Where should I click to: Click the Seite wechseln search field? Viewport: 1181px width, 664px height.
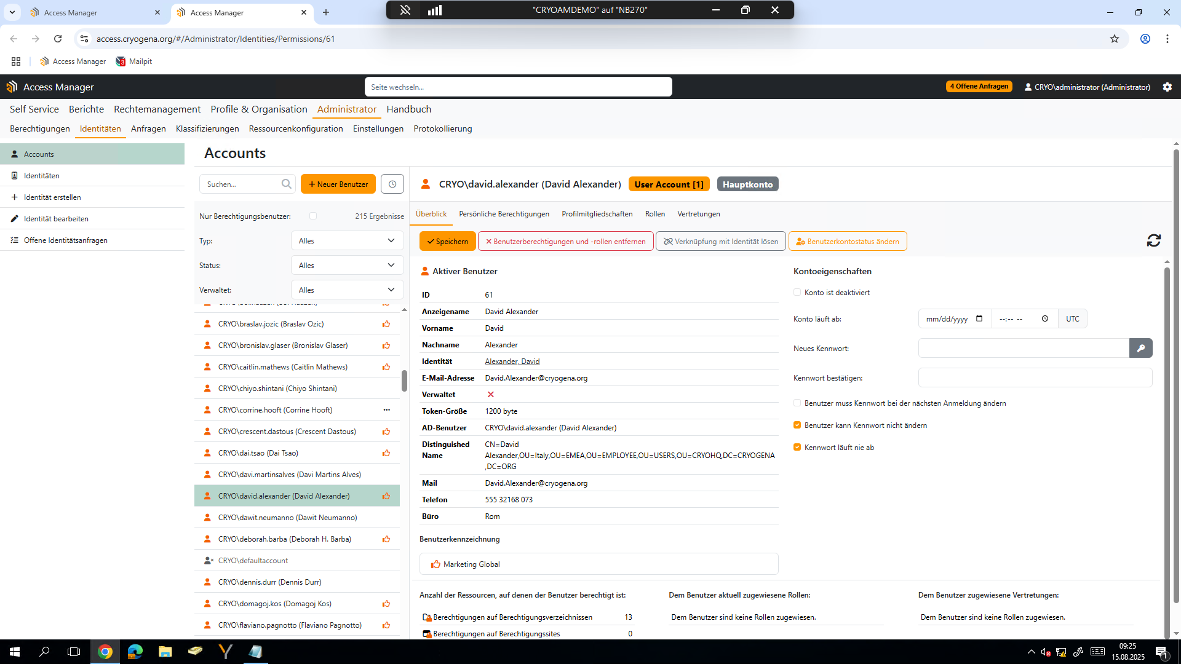(x=519, y=87)
